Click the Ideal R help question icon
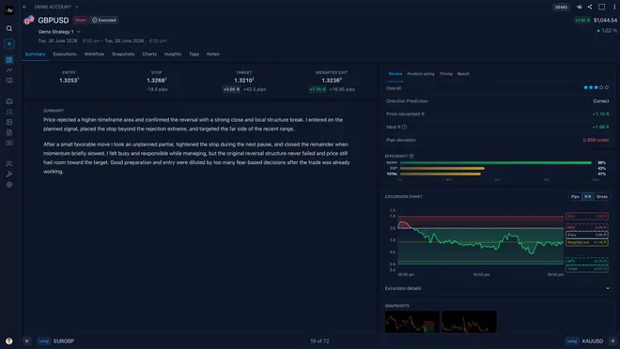The height and width of the screenshot is (349, 620). click(x=405, y=128)
